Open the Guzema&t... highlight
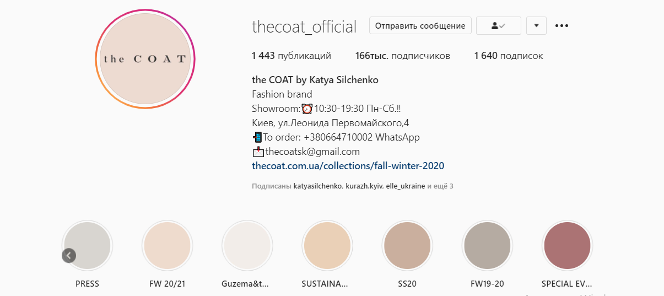This screenshot has width=664, height=296. coord(247,245)
